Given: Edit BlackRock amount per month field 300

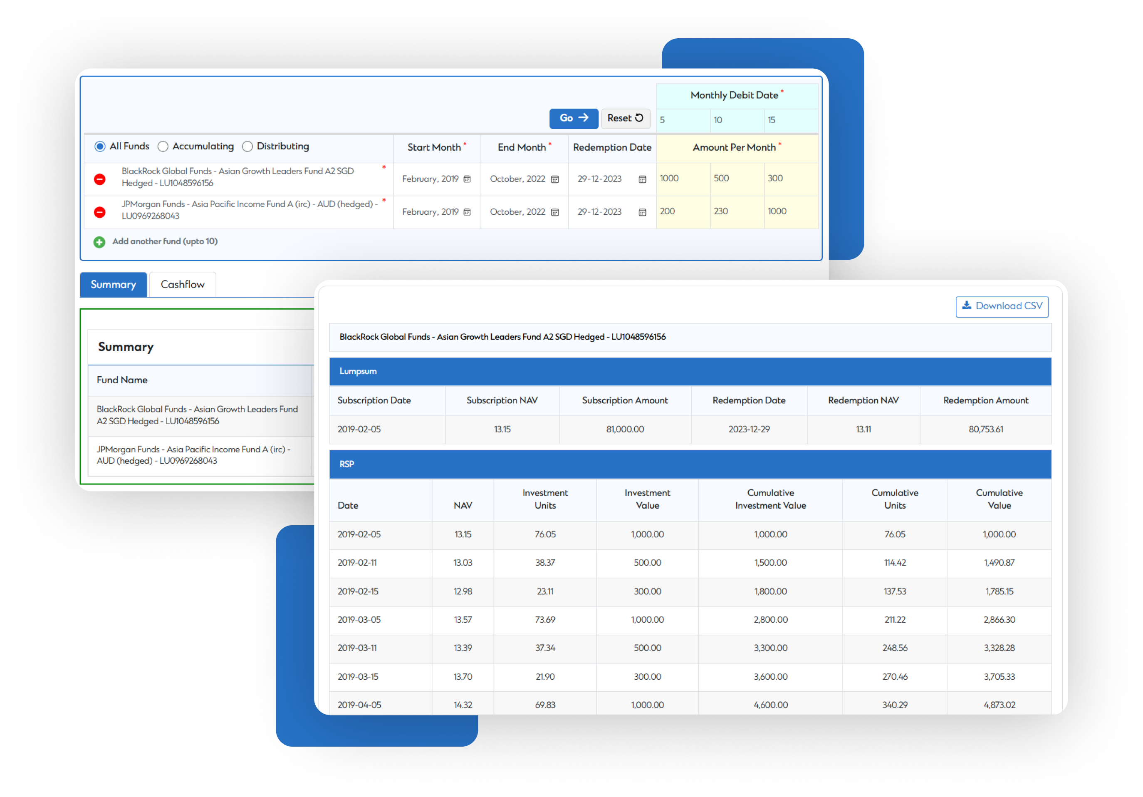Looking at the screenshot, I should (x=791, y=179).
